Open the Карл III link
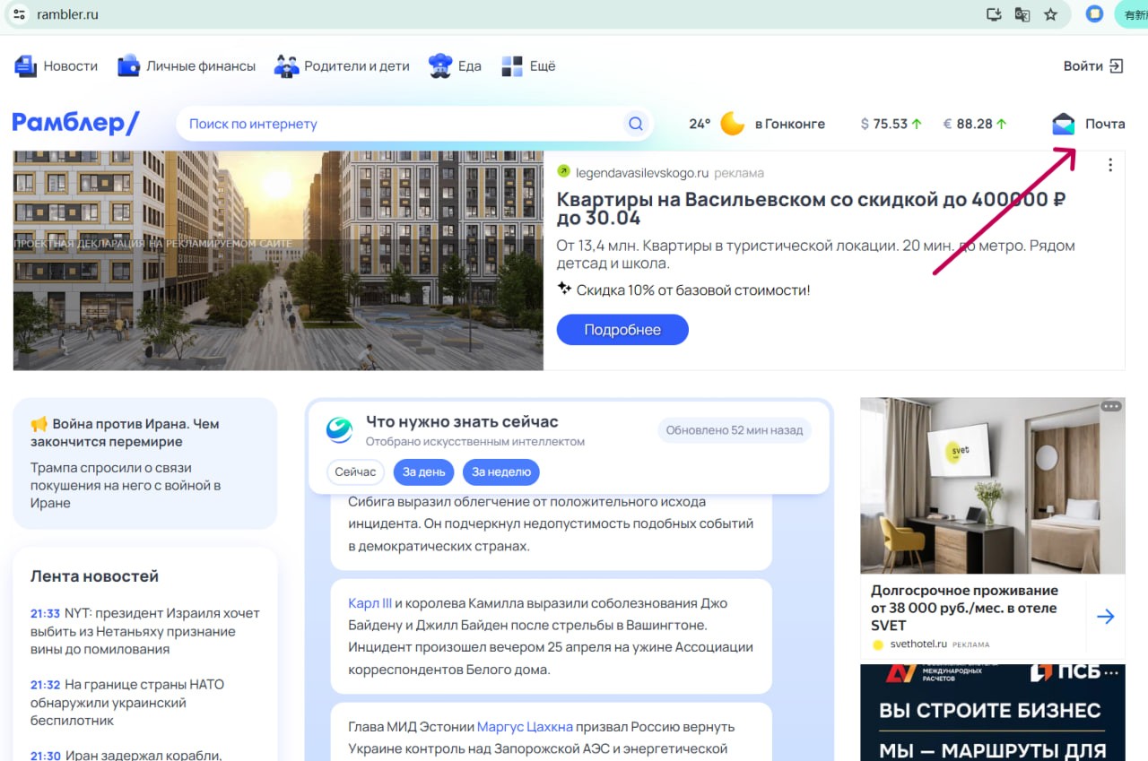1148x761 pixels. coord(370,603)
